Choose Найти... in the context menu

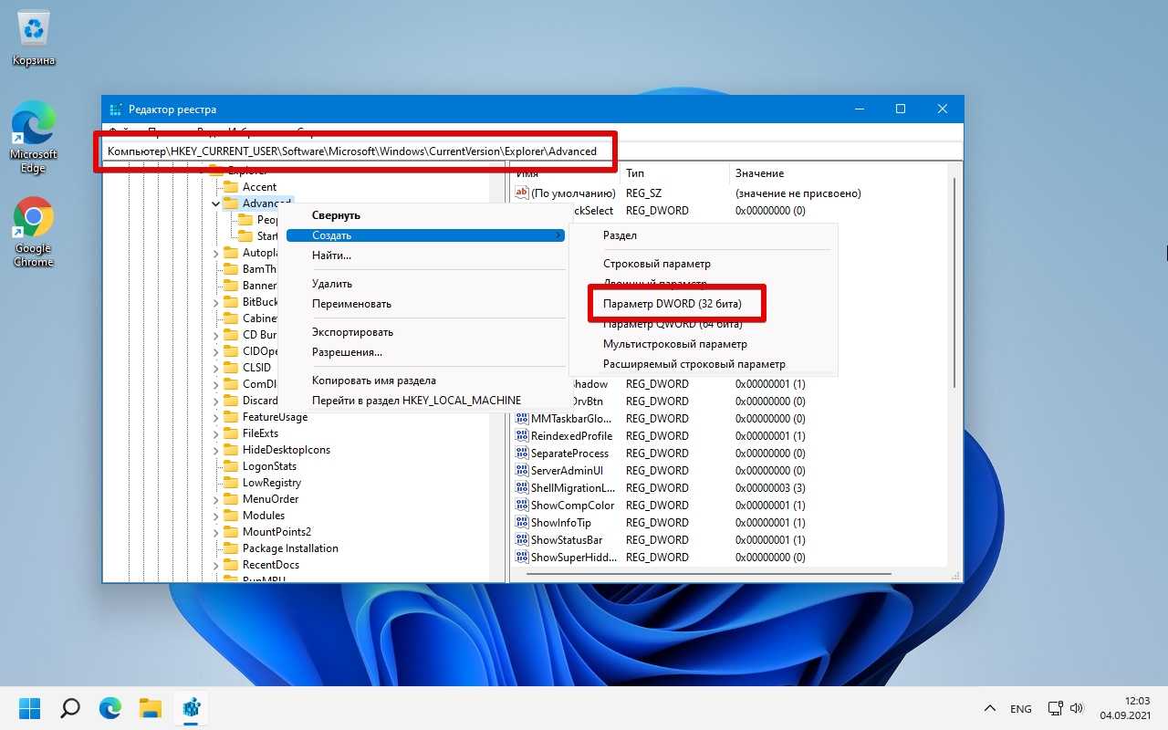(425, 255)
